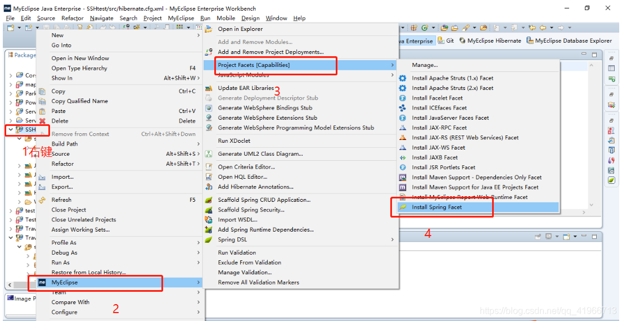Open Back history dropdown arrow
Image resolution: width=622 pixels, height=321 pixels.
click(551, 28)
